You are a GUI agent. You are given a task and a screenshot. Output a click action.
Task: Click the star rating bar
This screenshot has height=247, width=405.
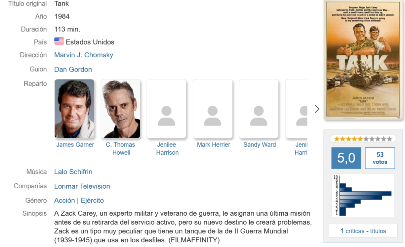(363, 139)
